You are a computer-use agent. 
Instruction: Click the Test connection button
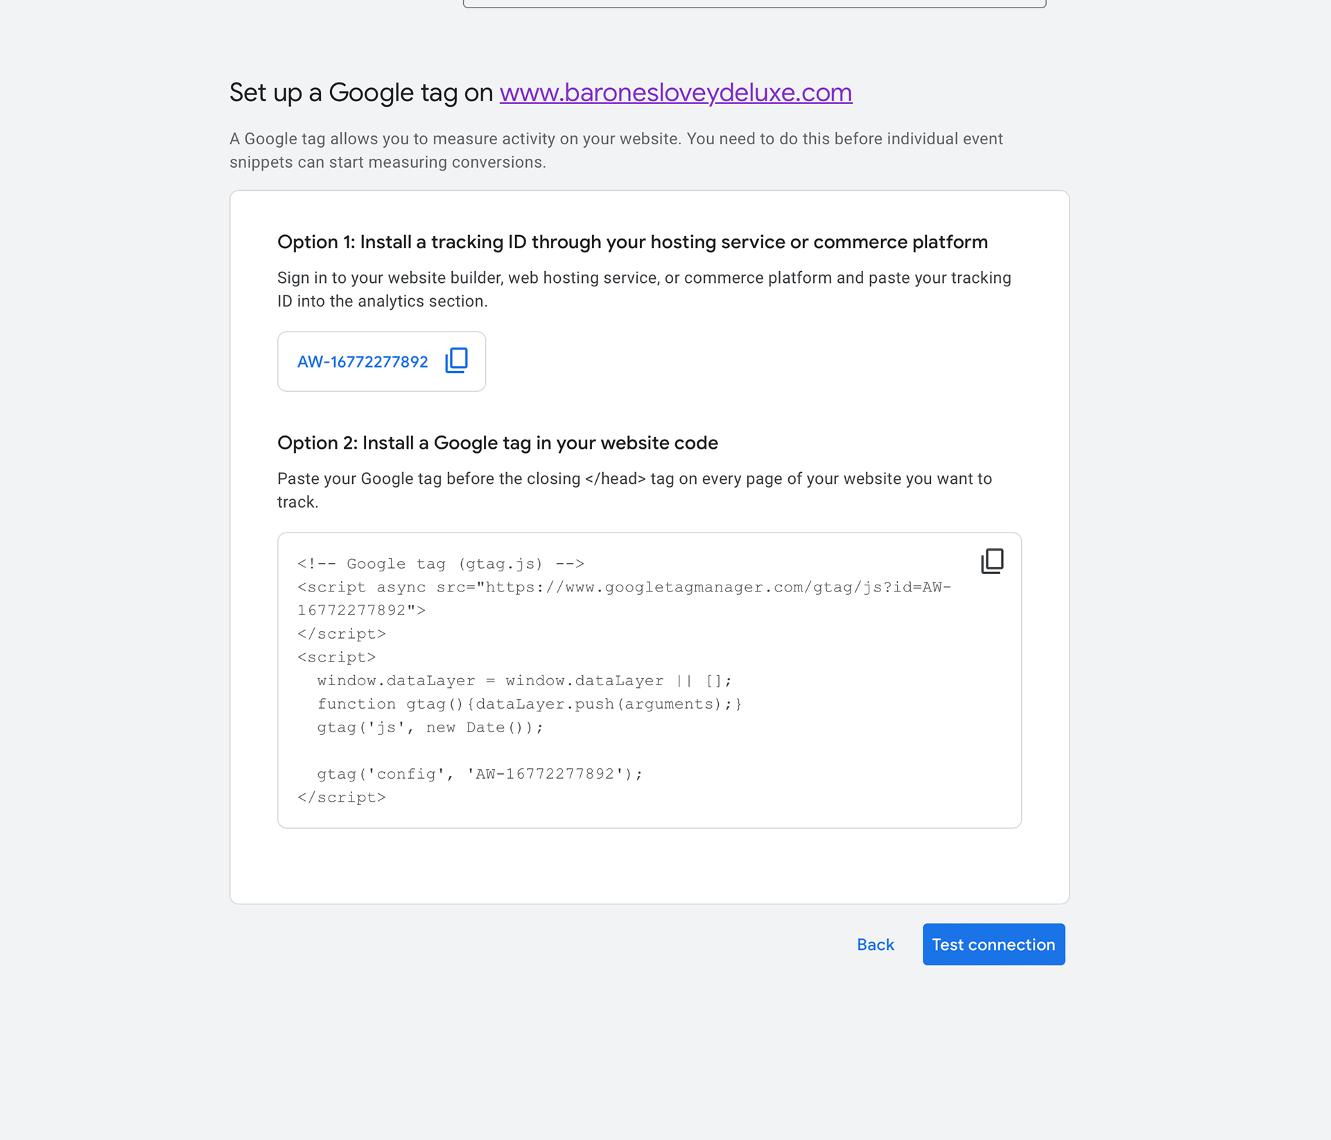coord(993,944)
